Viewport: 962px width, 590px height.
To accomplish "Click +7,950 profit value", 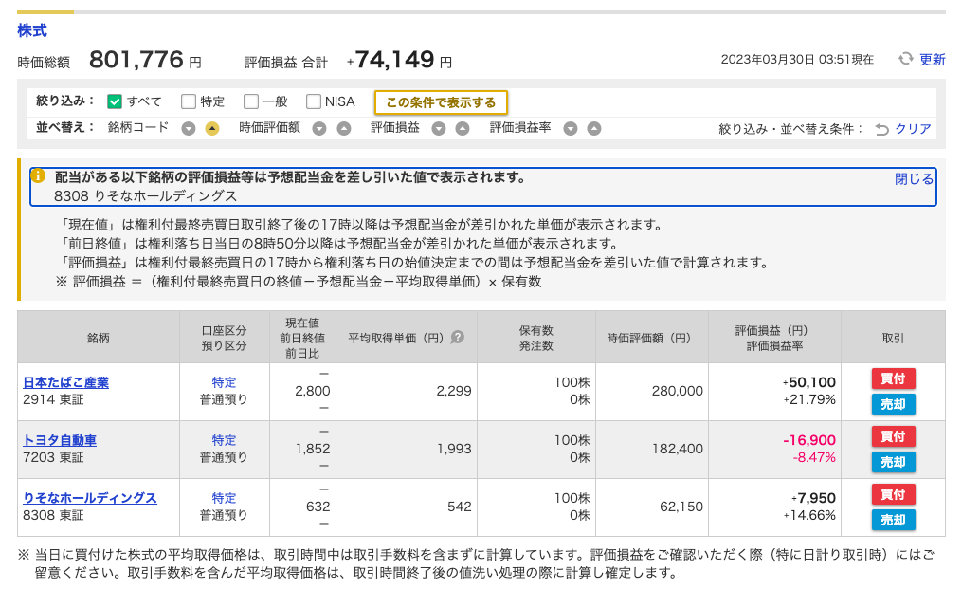I will click(x=813, y=498).
